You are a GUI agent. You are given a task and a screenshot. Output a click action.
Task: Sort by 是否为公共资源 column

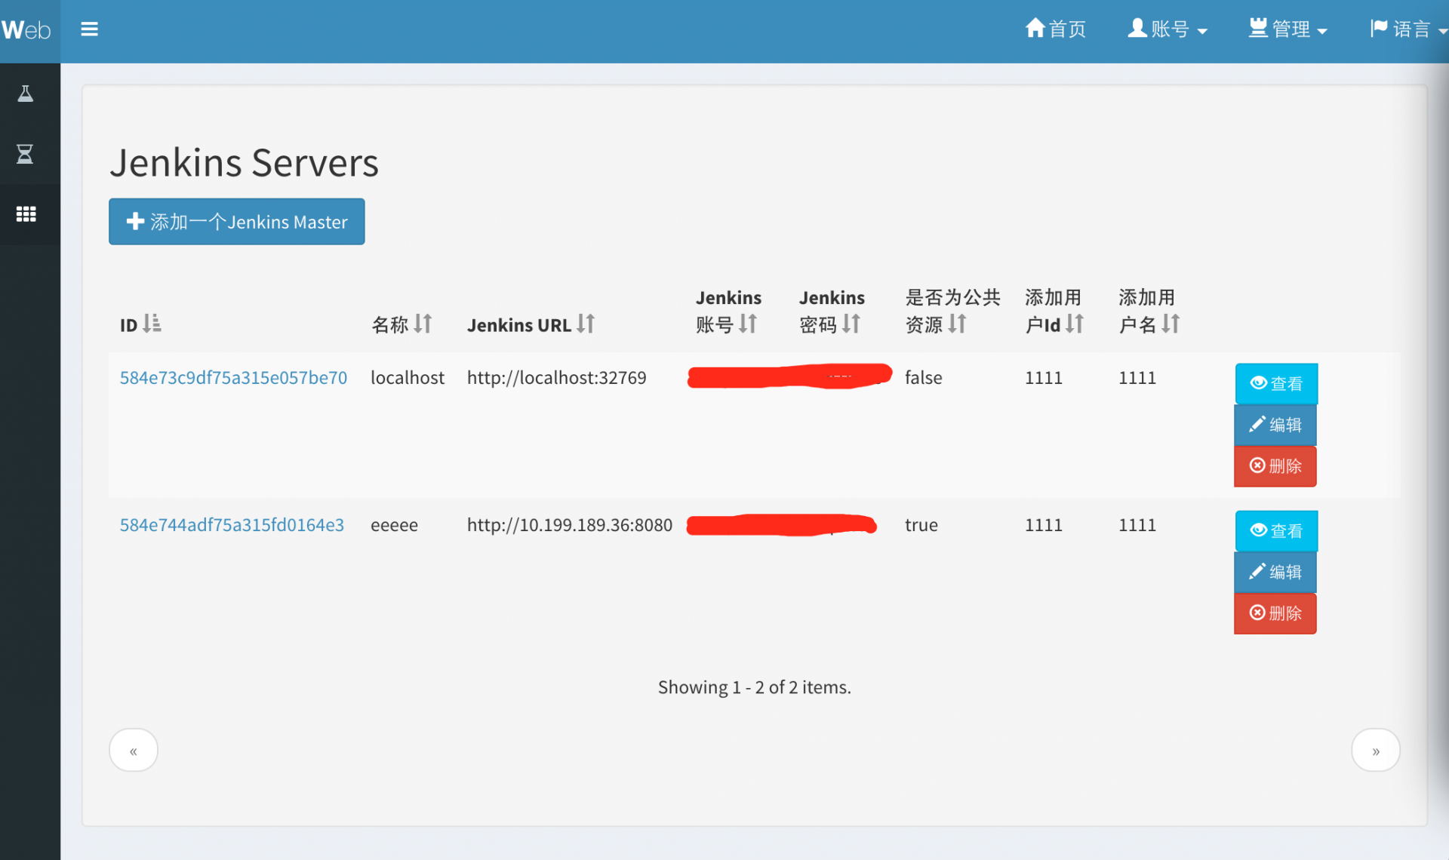(952, 311)
